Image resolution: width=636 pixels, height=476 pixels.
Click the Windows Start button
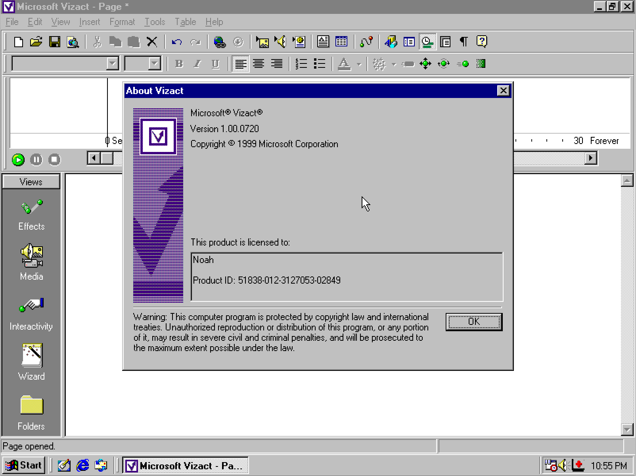pyautogui.click(x=24, y=465)
